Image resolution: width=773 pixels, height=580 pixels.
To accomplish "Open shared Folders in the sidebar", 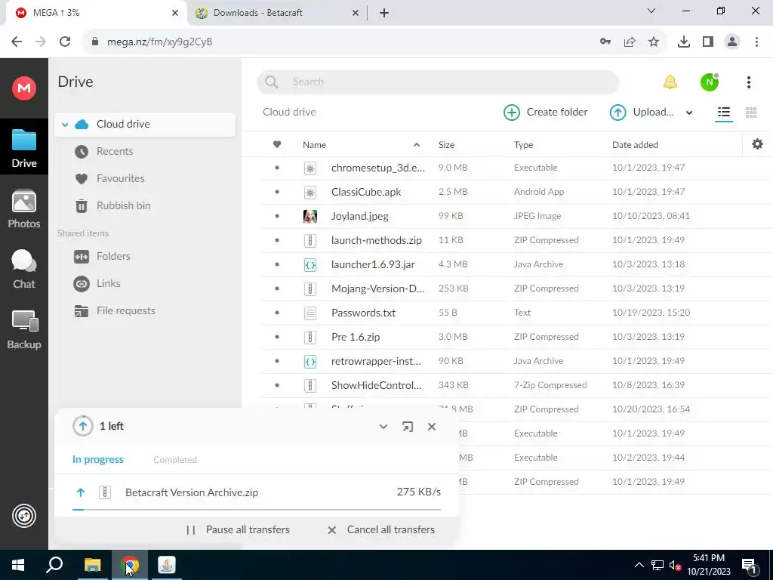I will 113,257.
